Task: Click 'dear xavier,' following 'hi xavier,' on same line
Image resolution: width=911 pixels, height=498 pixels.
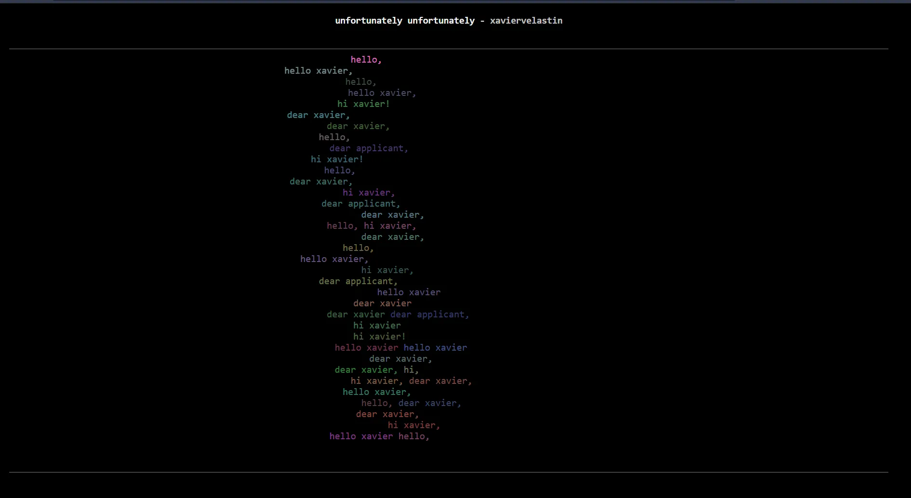Action: pos(441,381)
